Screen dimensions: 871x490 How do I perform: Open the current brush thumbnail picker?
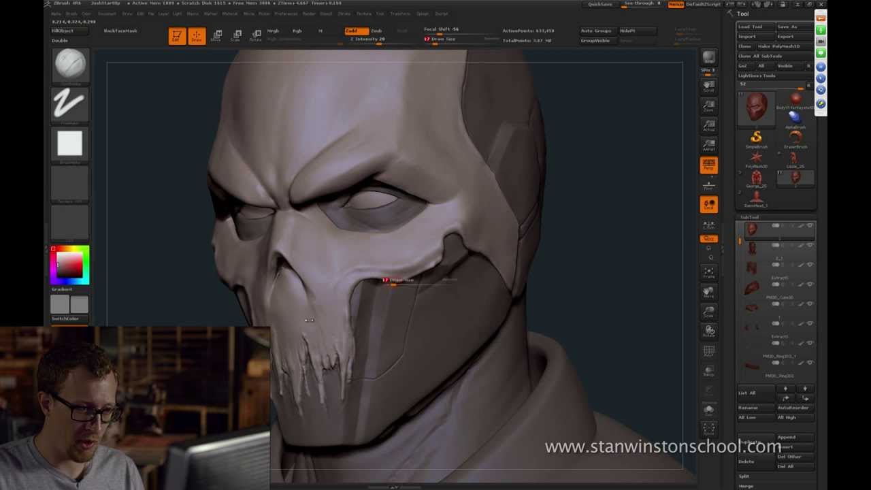click(69, 66)
